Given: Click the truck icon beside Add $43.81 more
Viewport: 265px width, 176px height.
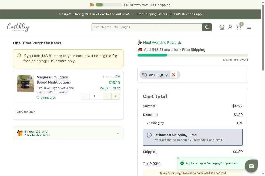Looking at the screenshot, I should pyautogui.click(x=140, y=50).
